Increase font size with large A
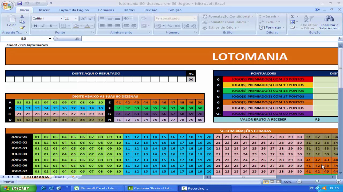The height and width of the screenshot is (192, 343). (x=83, y=18)
